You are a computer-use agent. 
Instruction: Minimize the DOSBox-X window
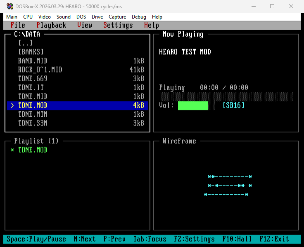coord(254,6)
